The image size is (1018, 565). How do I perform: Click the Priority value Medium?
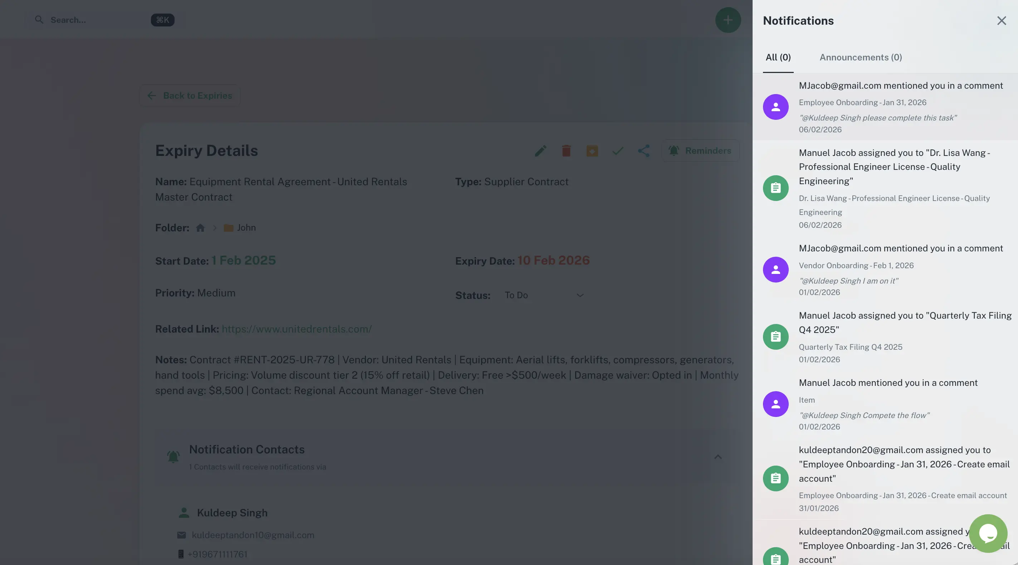click(x=216, y=293)
